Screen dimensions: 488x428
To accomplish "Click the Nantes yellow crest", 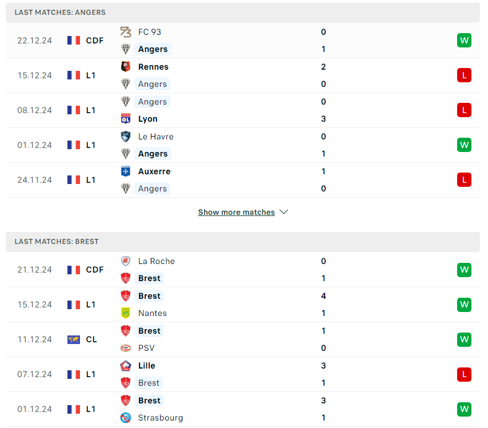I will pos(125,313).
